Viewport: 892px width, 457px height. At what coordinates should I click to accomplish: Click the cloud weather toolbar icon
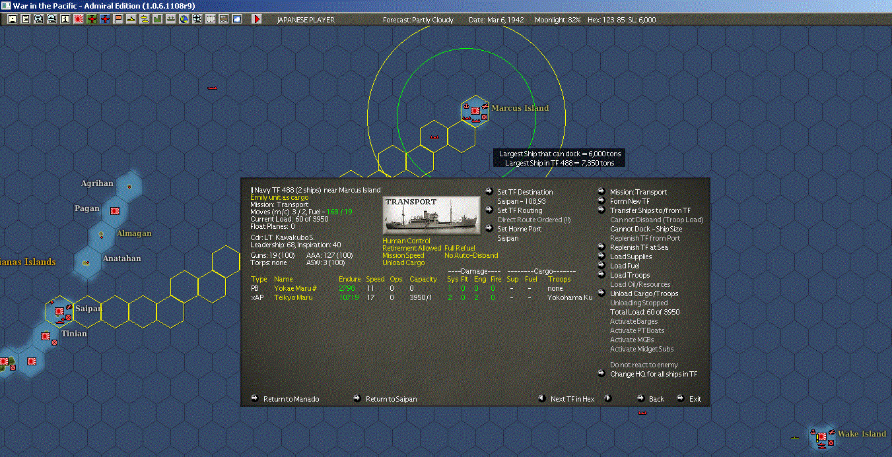(x=236, y=19)
